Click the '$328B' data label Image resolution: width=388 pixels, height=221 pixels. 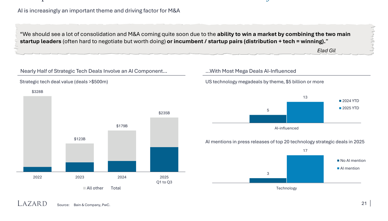37,92
